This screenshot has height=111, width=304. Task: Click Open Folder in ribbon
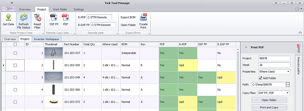point(128,25)
